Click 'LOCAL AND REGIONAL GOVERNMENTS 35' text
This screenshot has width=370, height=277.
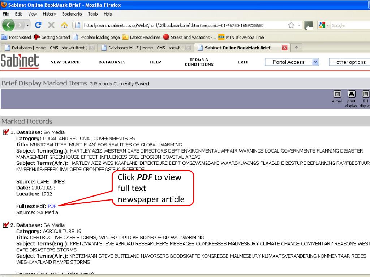(x=89, y=138)
